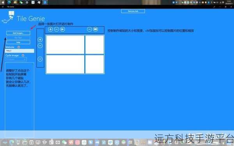
Task: Select the small lower-right tile preview
Action: (95, 64)
